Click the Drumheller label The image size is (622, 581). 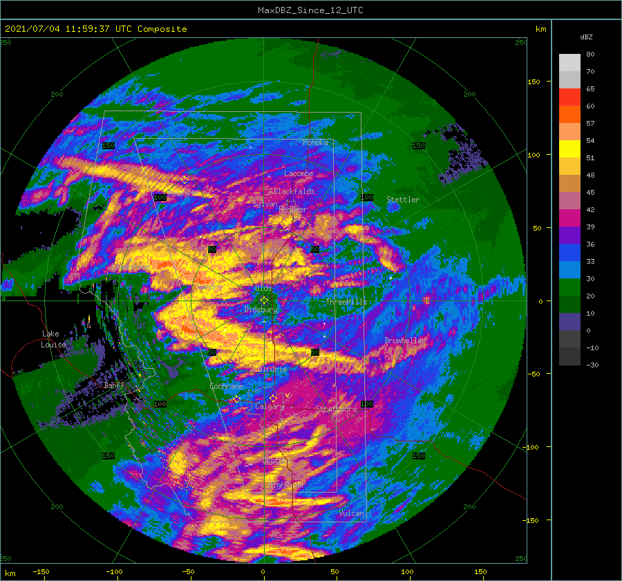(x=404, y=341)
